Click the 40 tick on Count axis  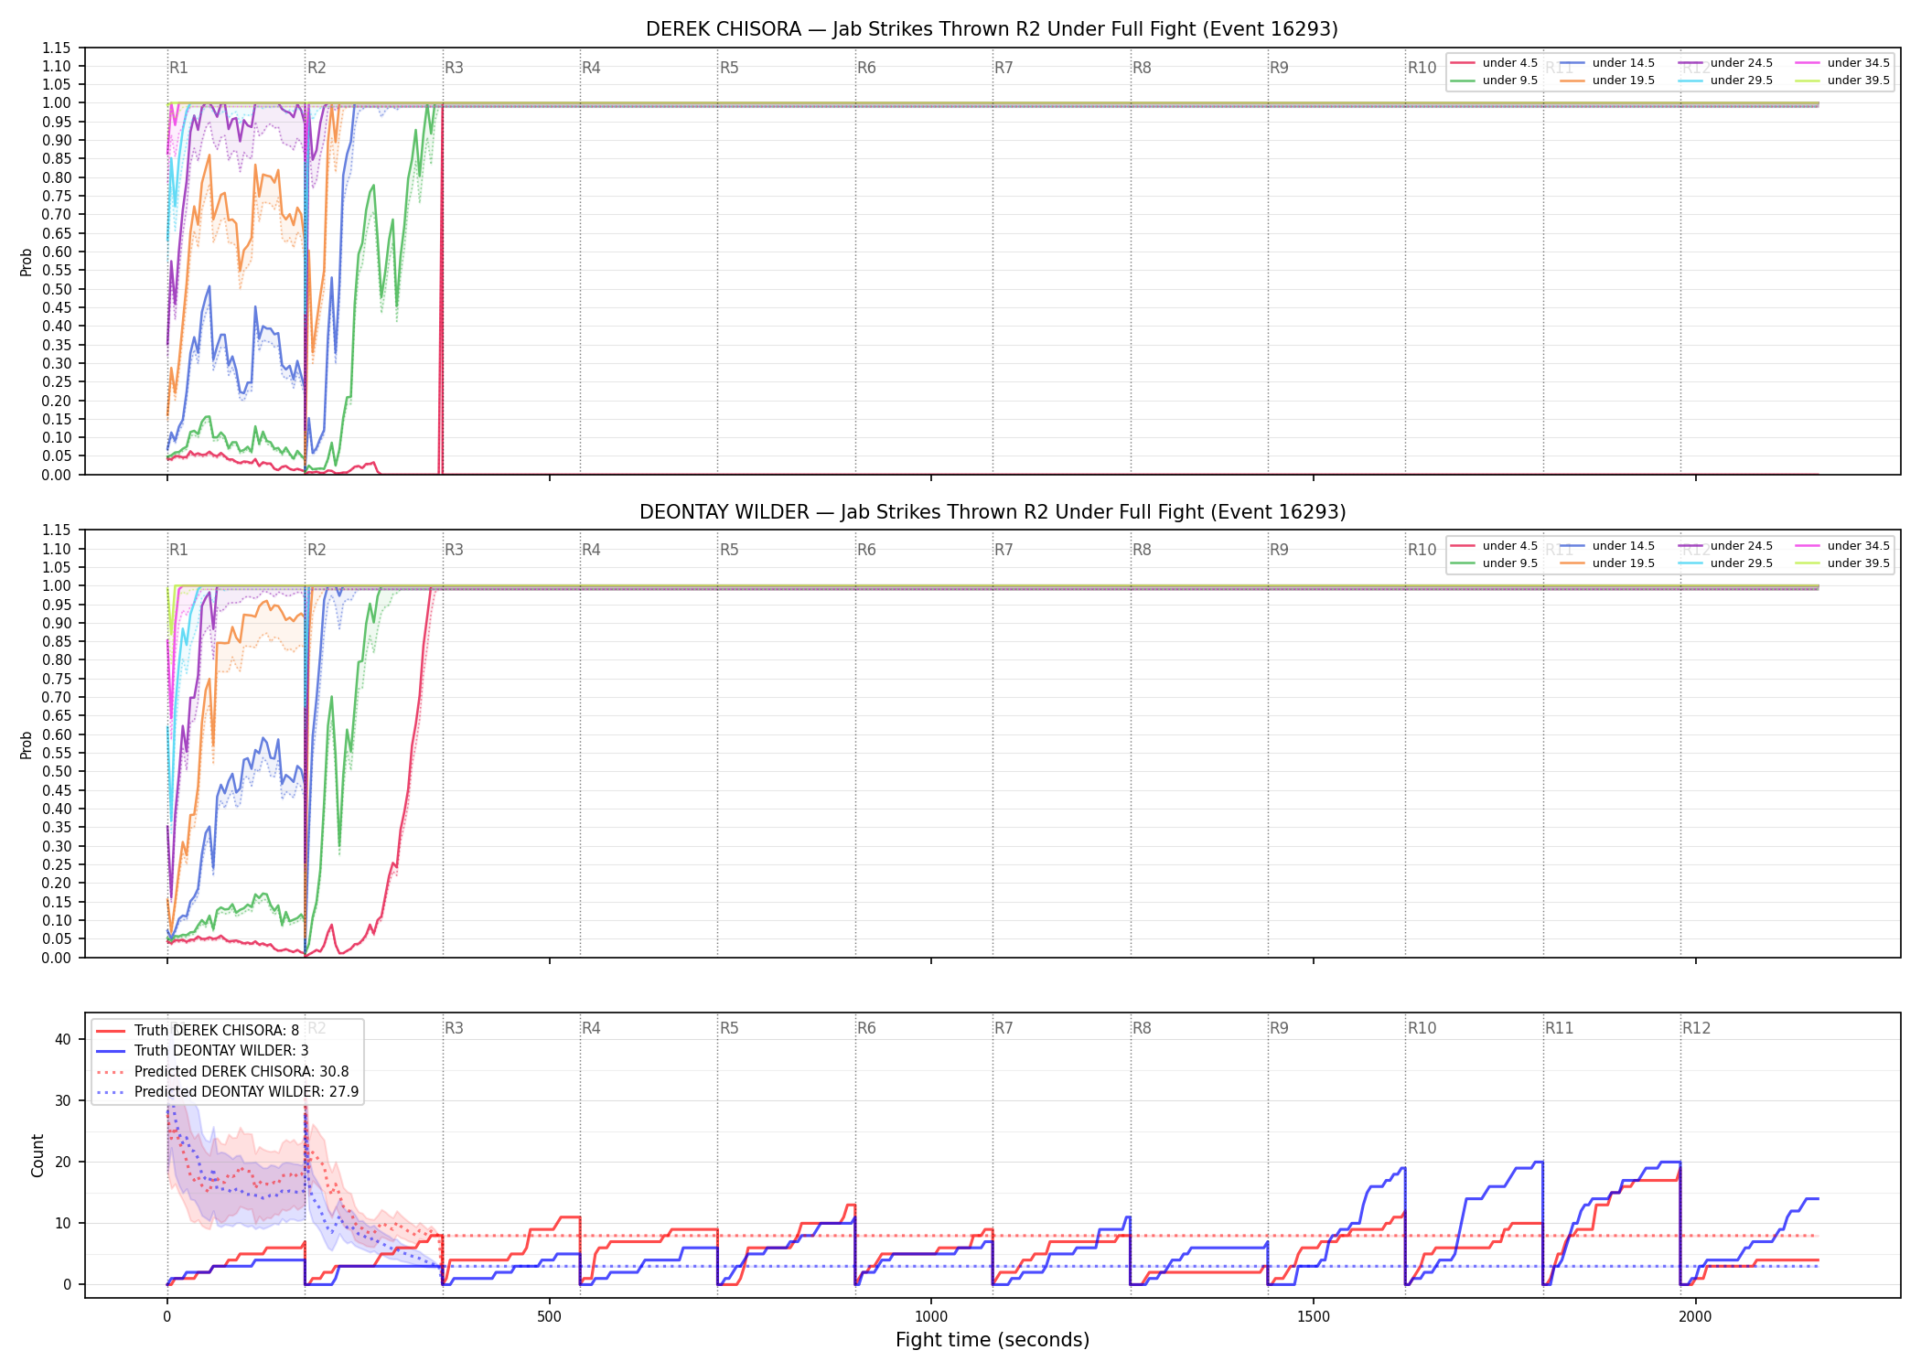[63, 1039]
